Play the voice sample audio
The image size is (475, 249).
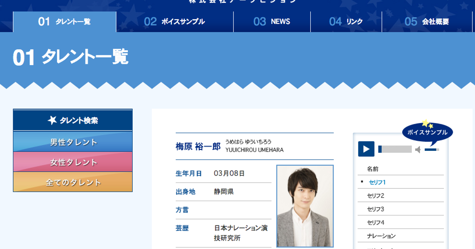coord(366,149)
